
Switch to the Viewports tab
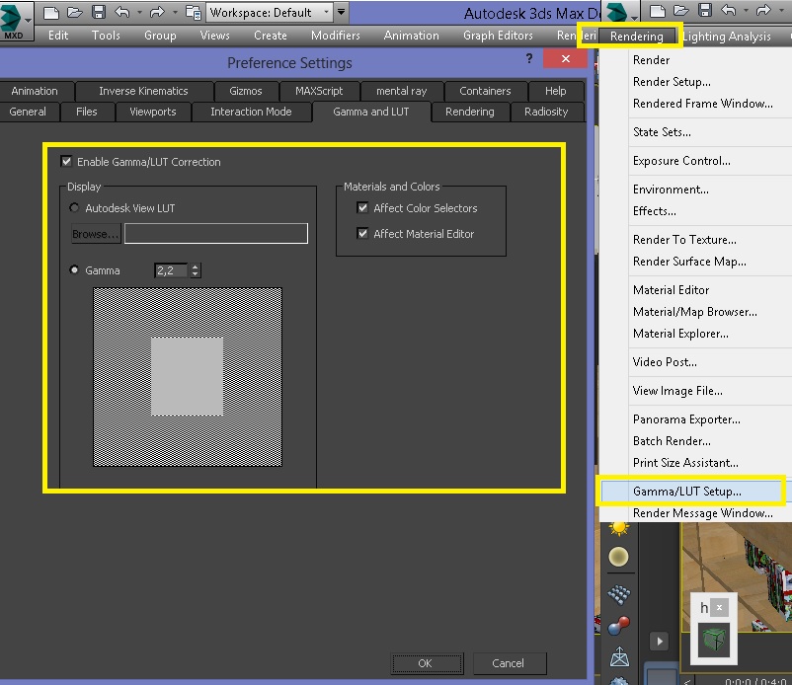click(153, 112)
